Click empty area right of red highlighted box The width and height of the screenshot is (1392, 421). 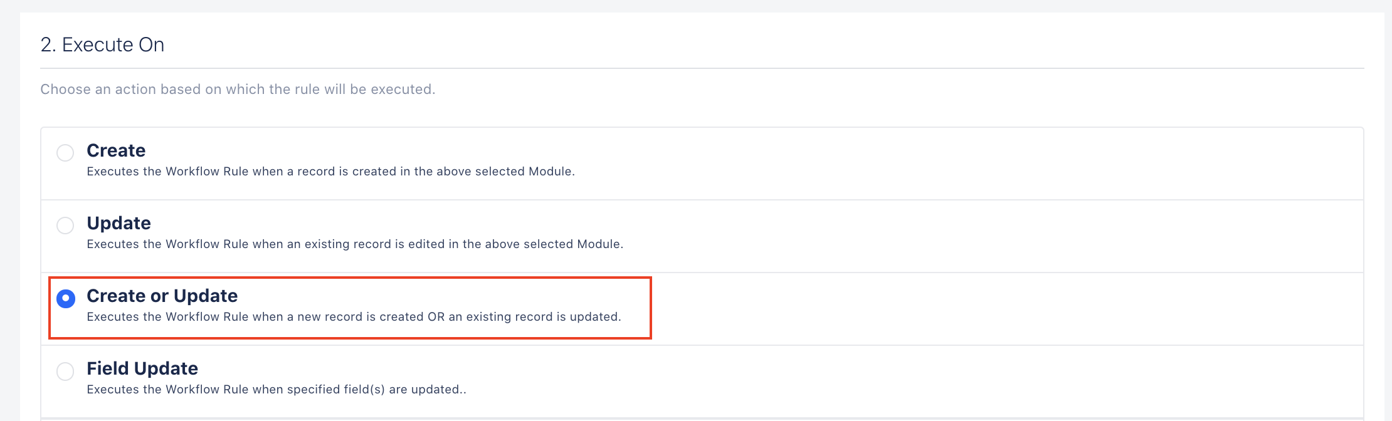pos(1003,309)
